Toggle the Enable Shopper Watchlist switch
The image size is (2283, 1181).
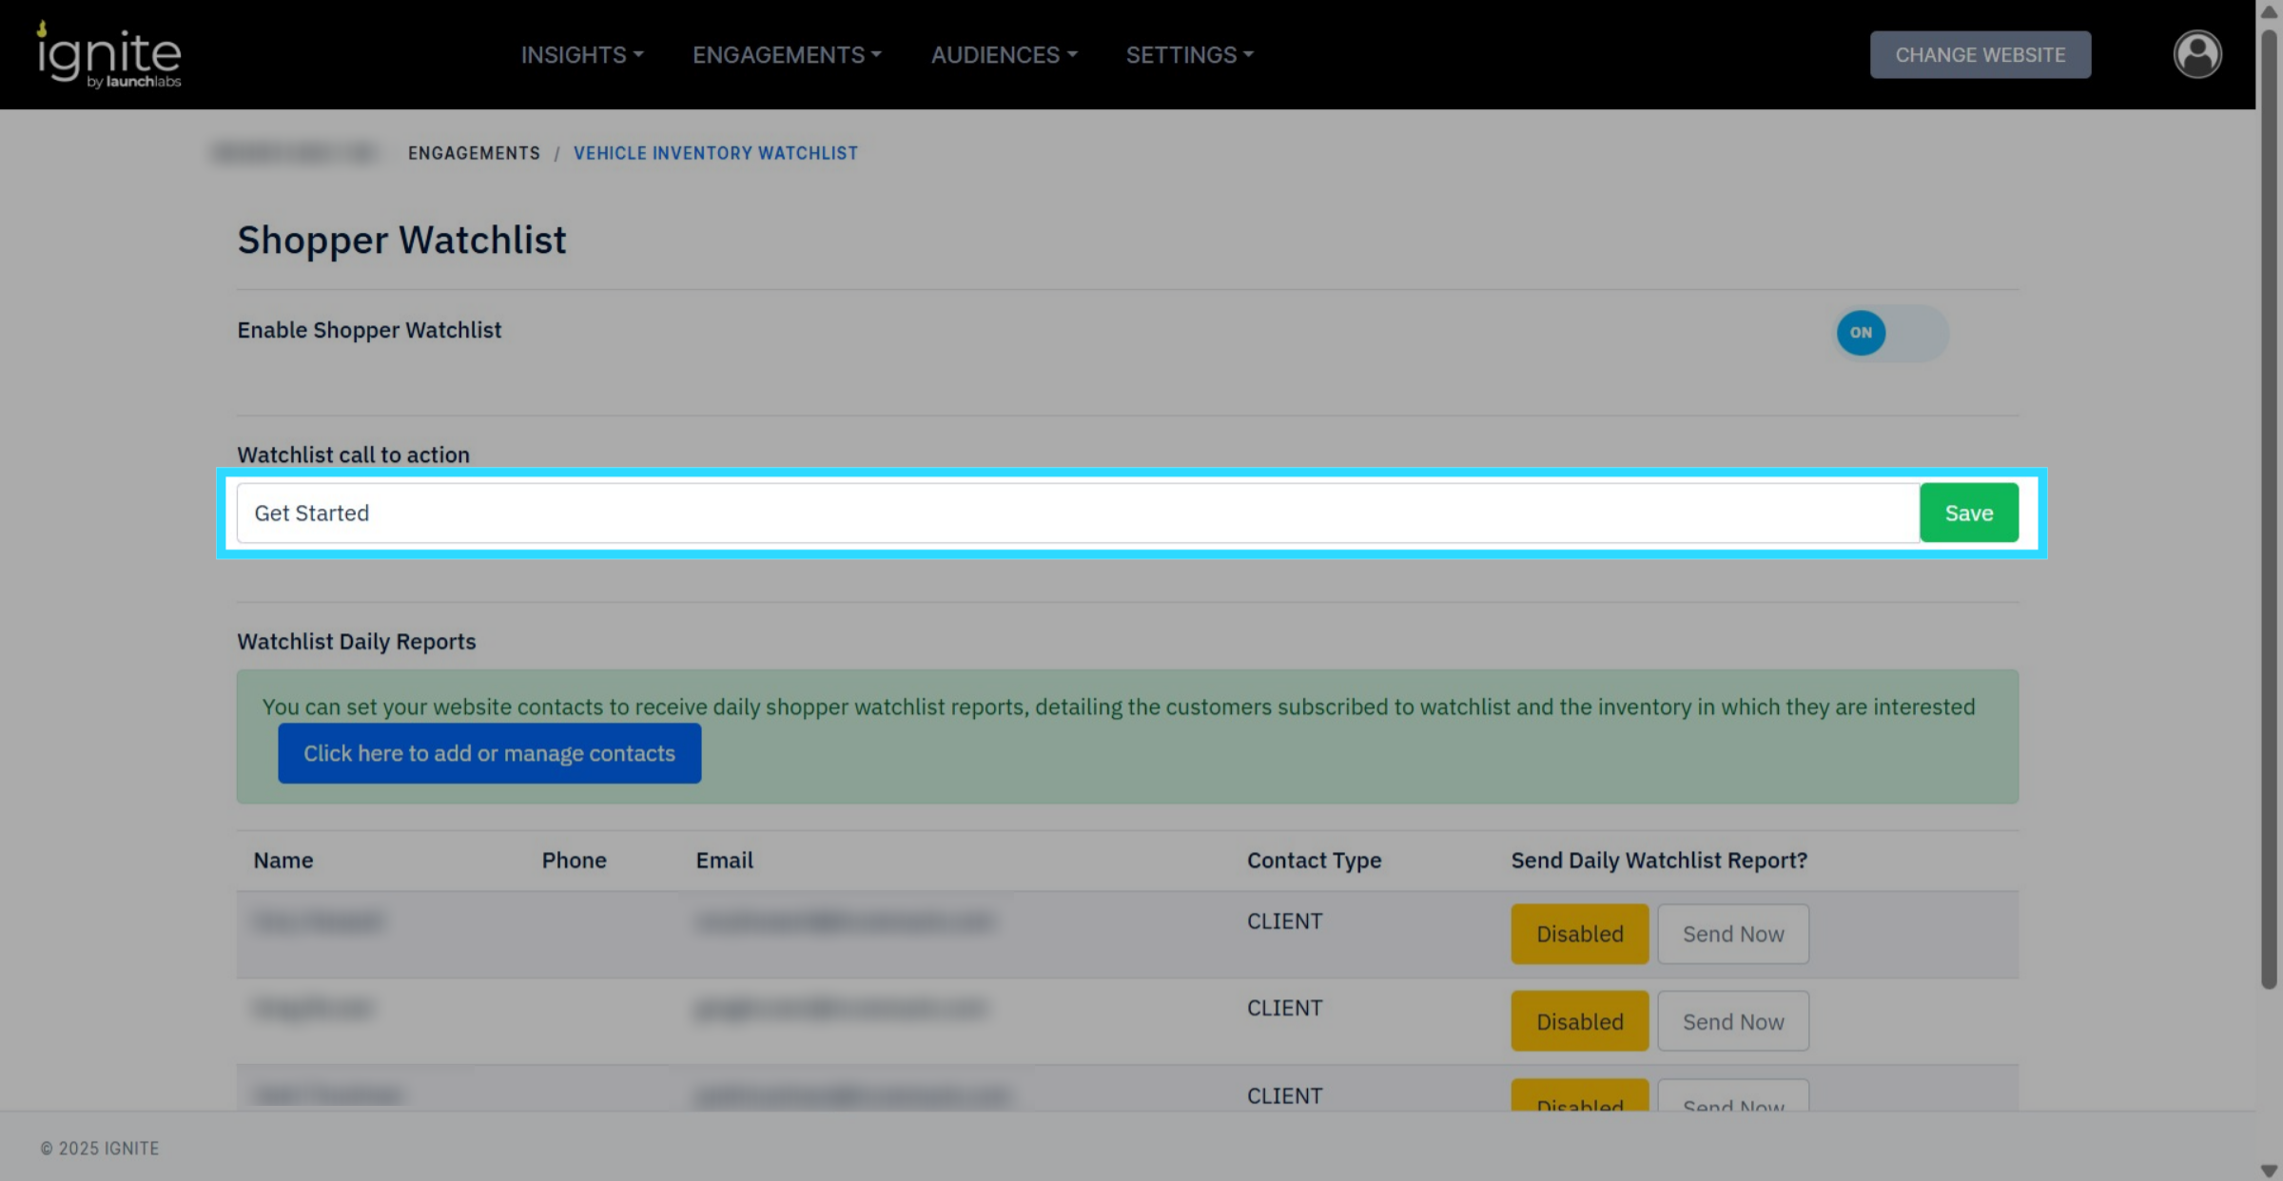(1890, 333)
